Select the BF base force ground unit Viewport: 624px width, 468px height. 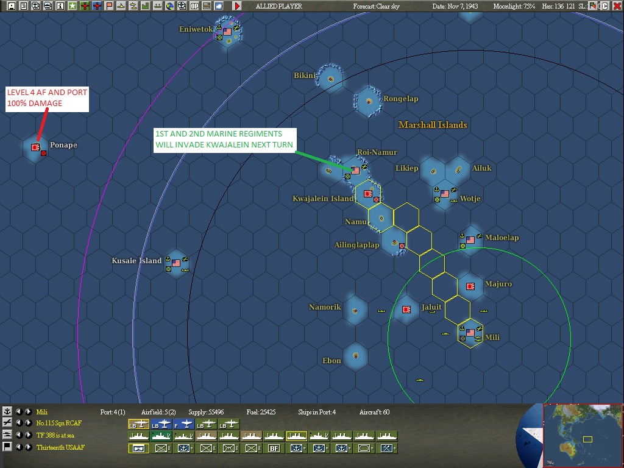click(274, 448)
